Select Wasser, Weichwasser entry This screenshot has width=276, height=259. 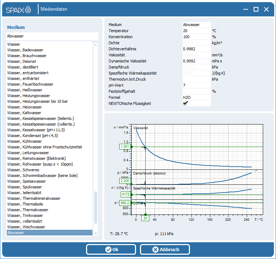tap(50, 227)
